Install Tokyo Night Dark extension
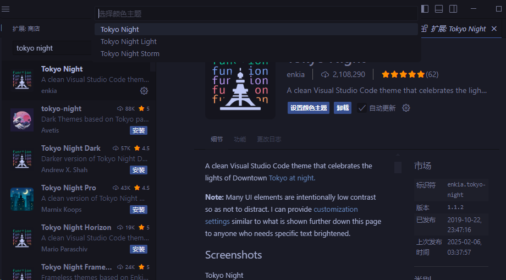The height and width of the screenshot is (280, 506). (x=139, y=170)
